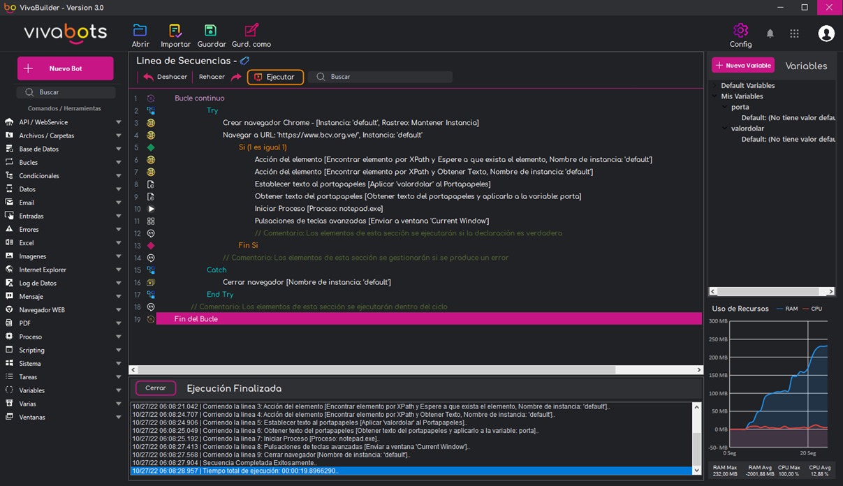Choose Gurd. como save-as icon
The image size is (843, 486).
pos(251,31)
